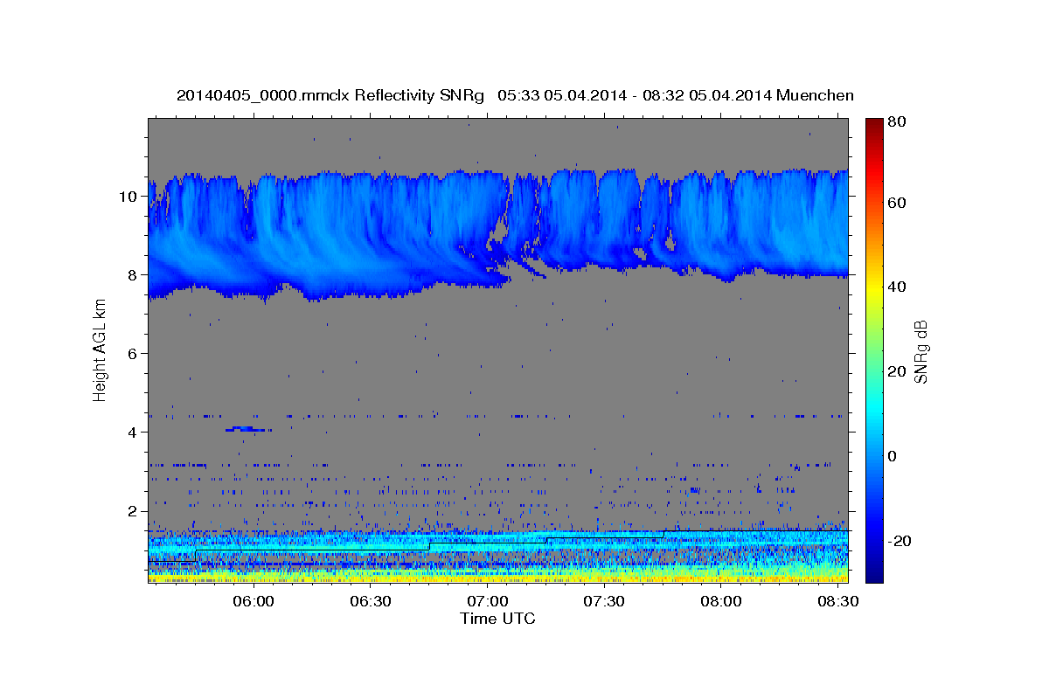Click the small blue echo near 4 km

[x=248, y=429]
